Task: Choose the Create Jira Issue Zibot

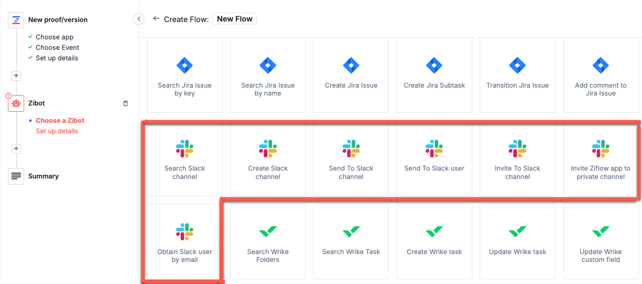Action: point(351,75)
